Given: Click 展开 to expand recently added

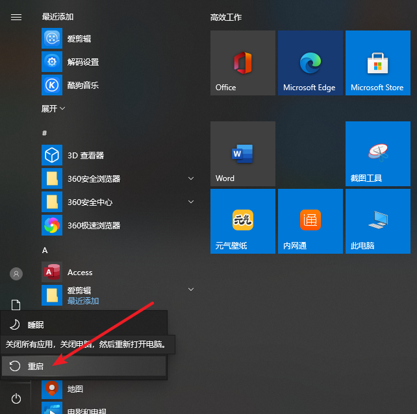Looking at the screenshot, I should pyautogui.click(x=53, y=108).
